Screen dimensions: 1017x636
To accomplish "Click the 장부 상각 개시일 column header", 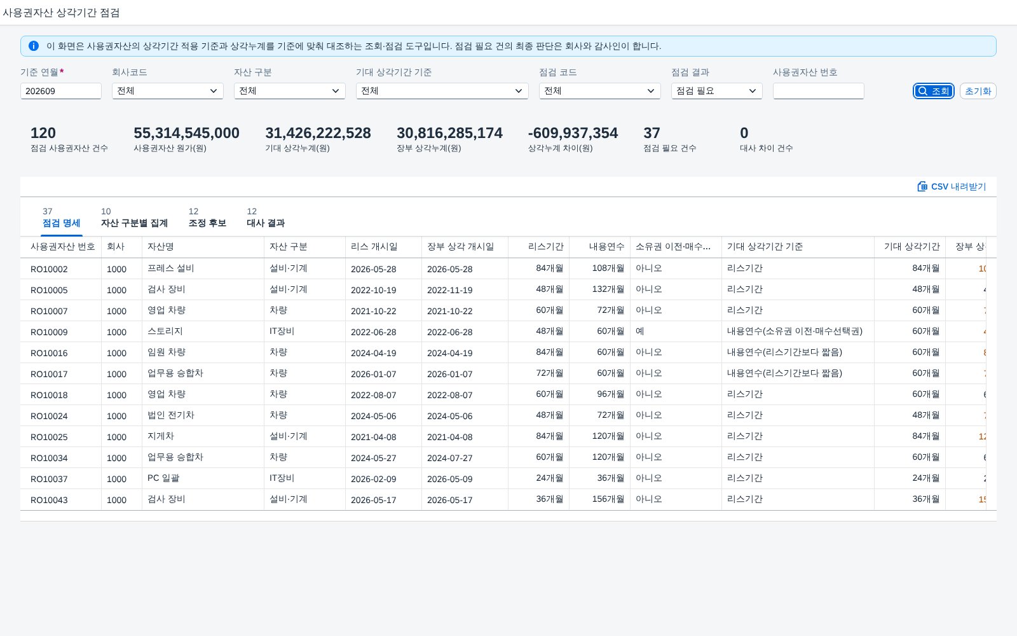I will click(x=465, y=247).
